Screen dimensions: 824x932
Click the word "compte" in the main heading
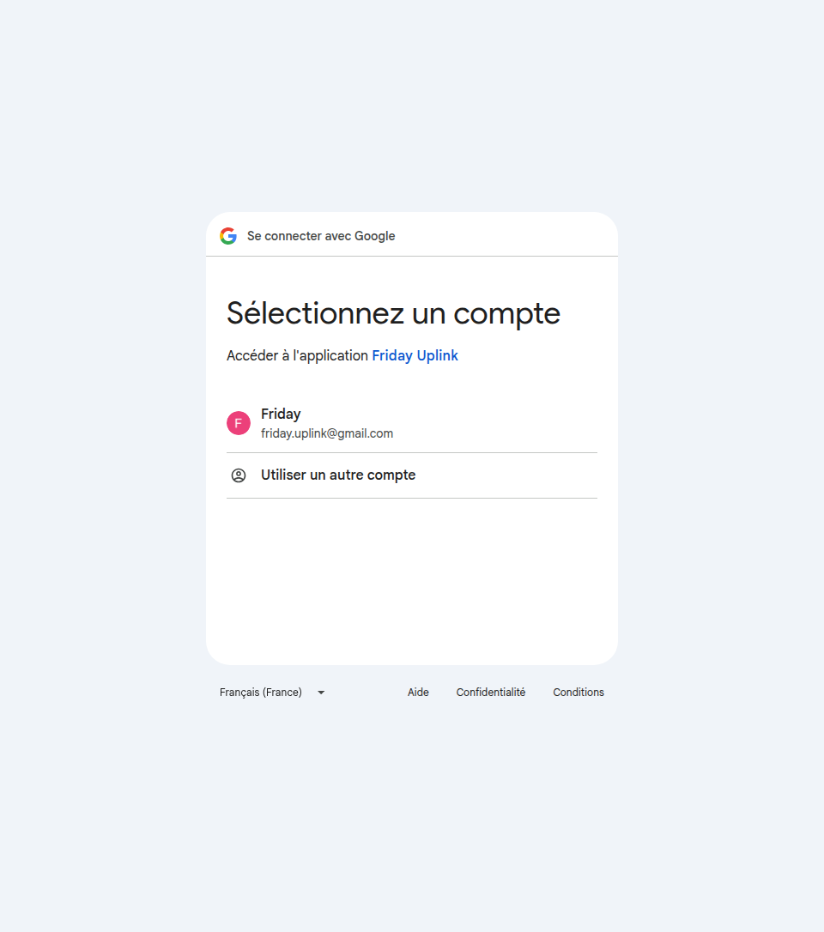506,314
